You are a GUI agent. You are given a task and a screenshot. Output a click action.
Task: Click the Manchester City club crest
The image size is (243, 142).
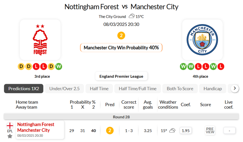point(202,40)
